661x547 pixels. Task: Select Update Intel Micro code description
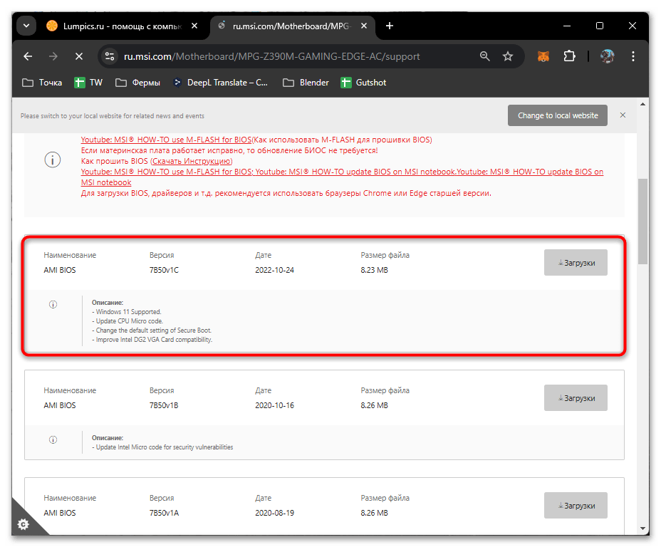point(162,447)
